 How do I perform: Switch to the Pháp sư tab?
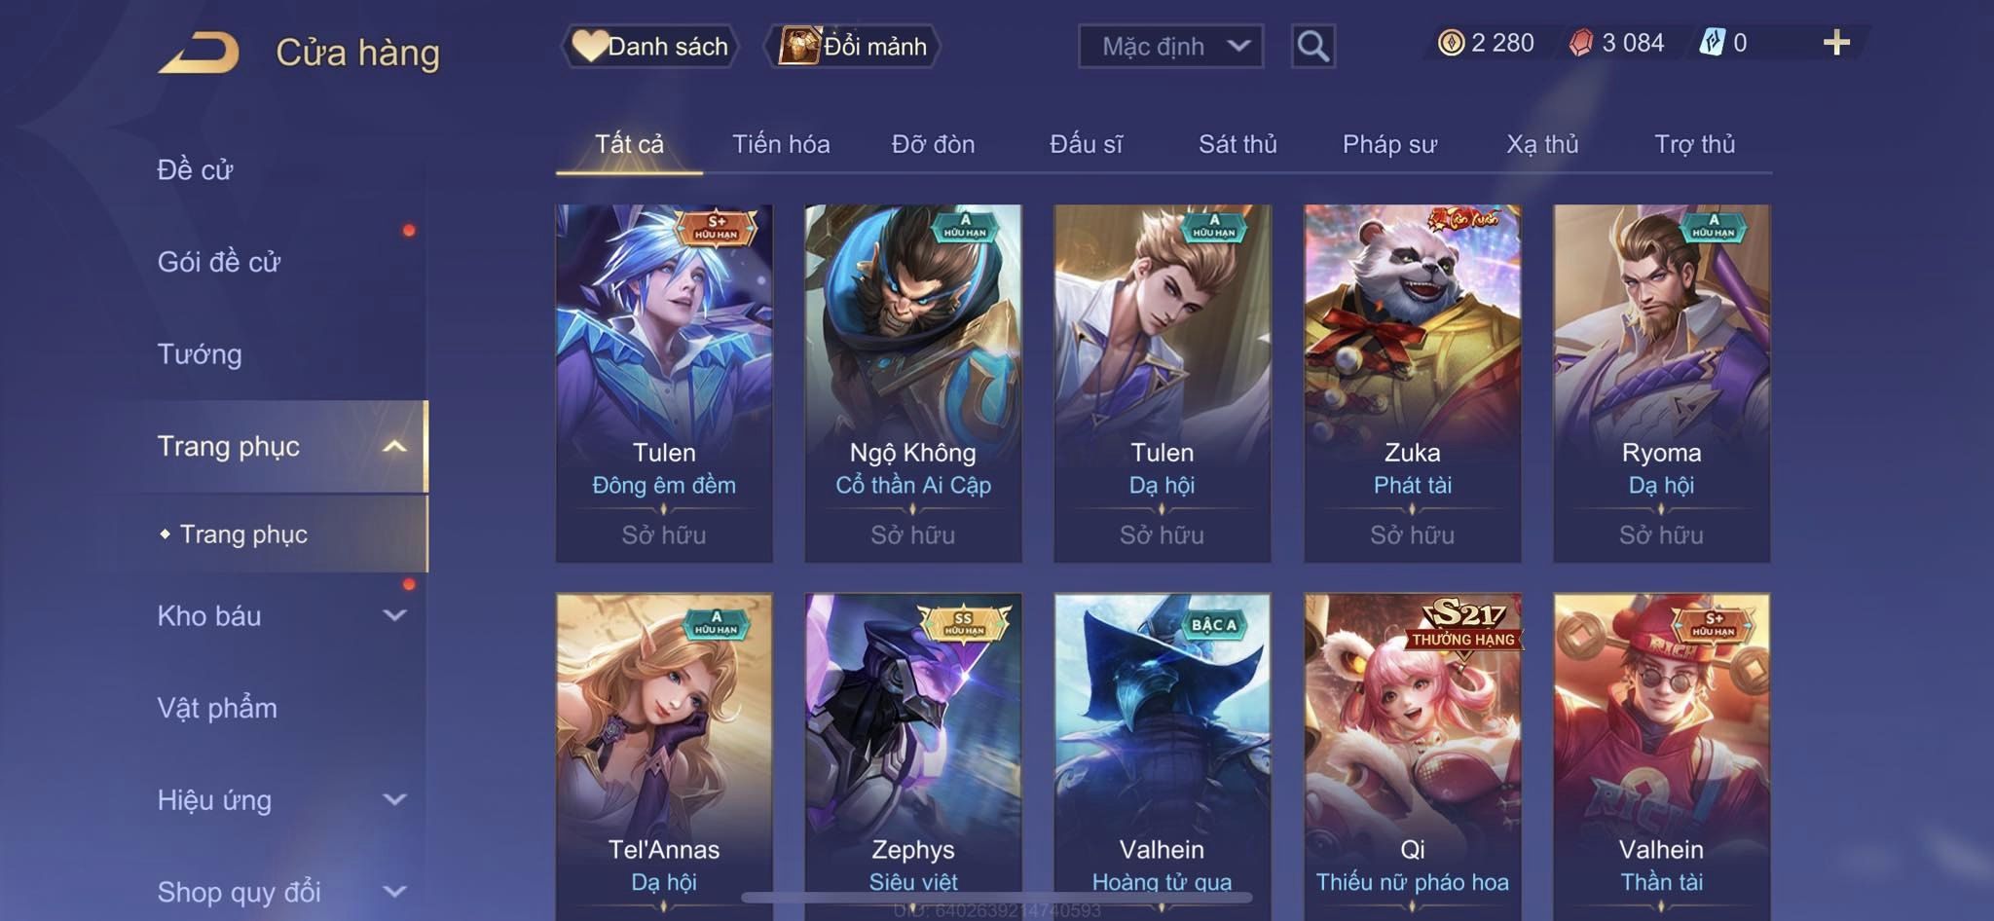[1389, 144]
